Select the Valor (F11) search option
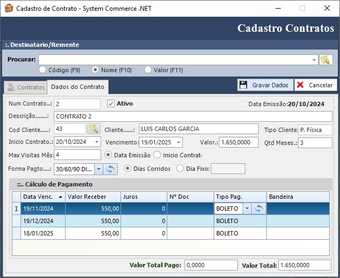This screenshot has width=340, height=278. coord(148,70)
